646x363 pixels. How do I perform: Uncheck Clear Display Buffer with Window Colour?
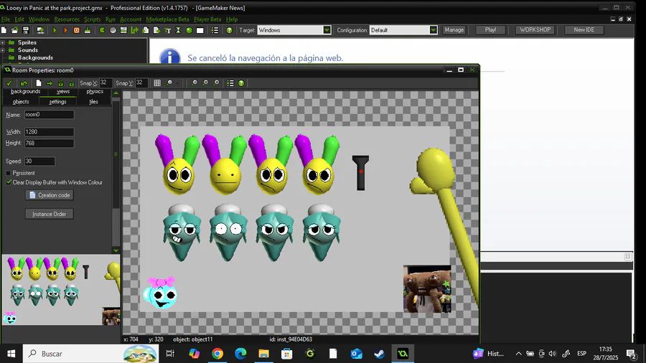[x=9, y=182]
